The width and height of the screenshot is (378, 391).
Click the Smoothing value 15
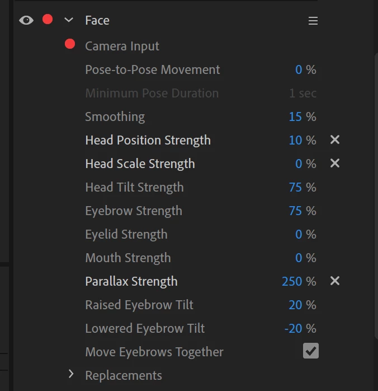click(x=295, y=117)
